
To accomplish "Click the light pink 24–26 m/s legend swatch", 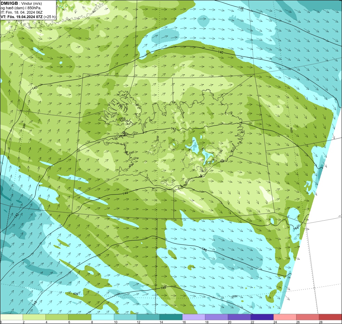I will click(285, 317).
